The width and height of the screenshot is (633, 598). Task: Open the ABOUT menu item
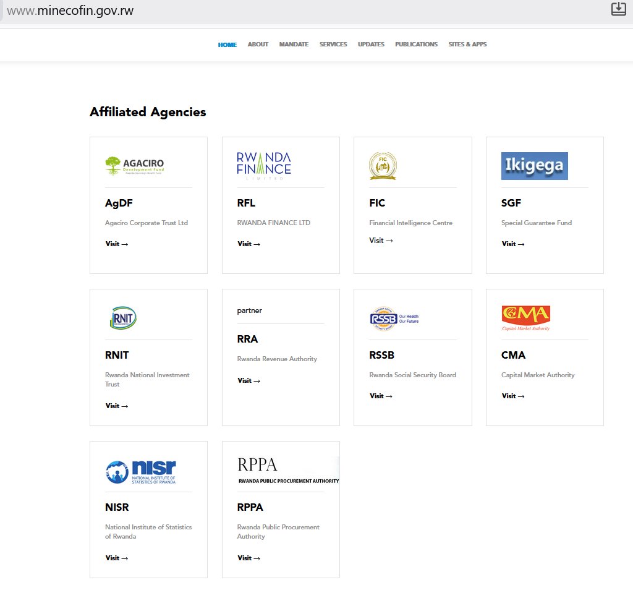coord(258,45)
